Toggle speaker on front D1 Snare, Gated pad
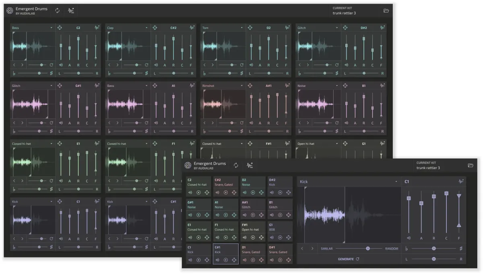The height and width of the screenshot is (274, 483). coord(244,260)
